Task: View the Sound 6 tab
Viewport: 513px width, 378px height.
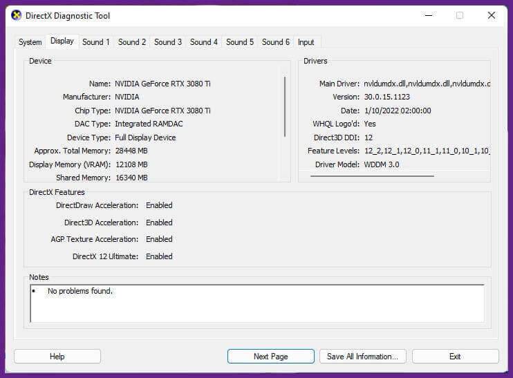Action: [x=276, y=42]
